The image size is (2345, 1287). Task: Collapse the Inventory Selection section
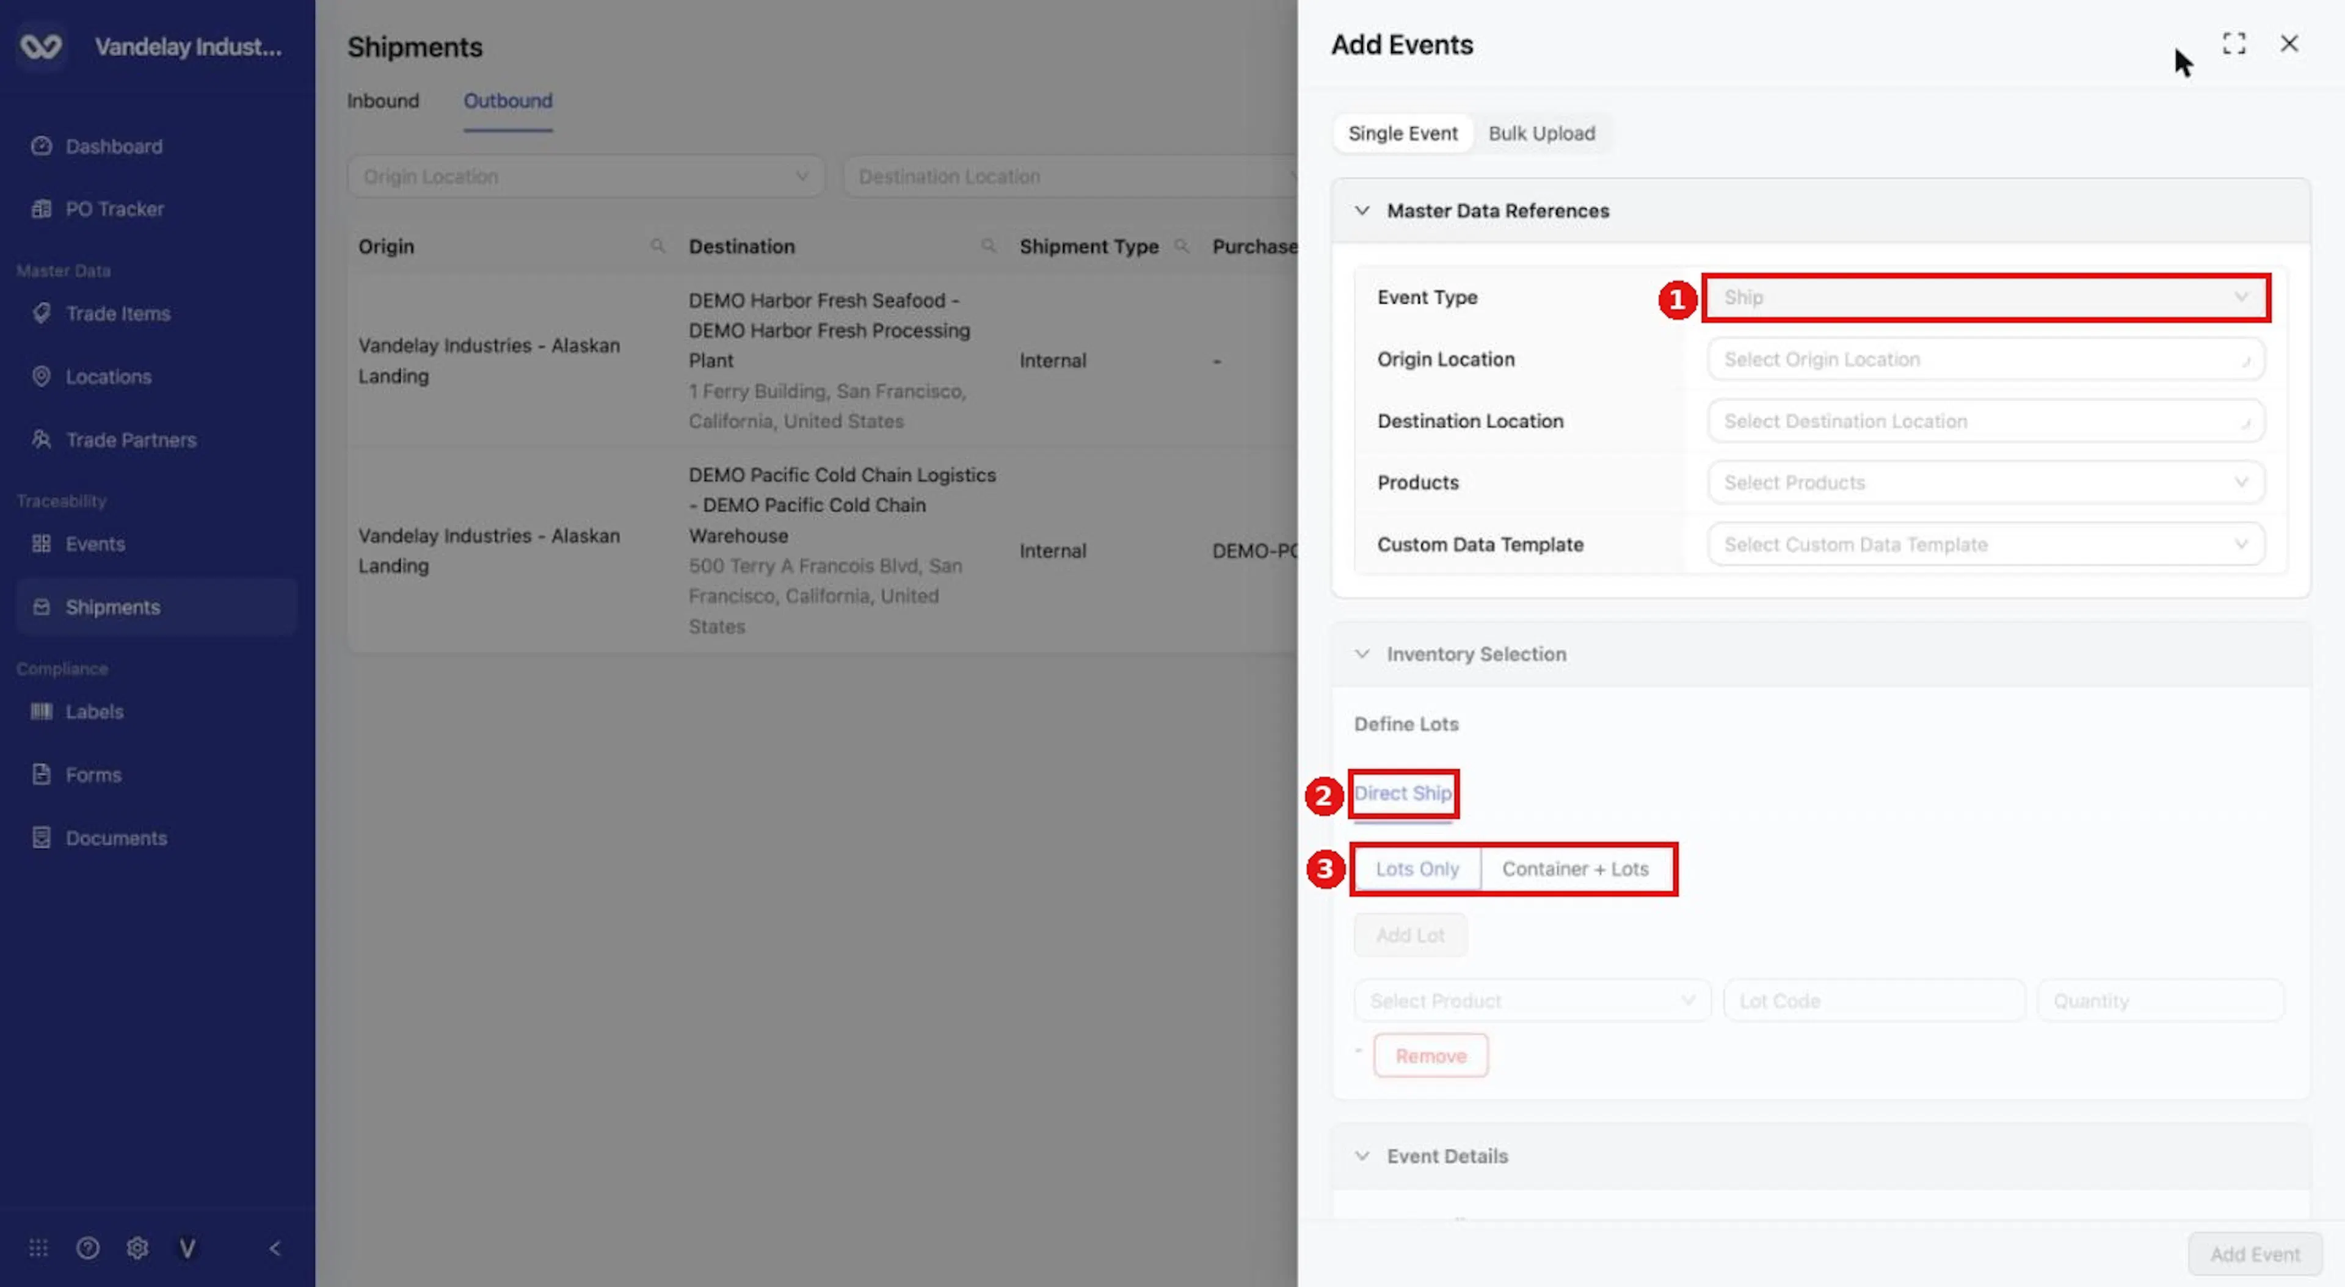1362,653
